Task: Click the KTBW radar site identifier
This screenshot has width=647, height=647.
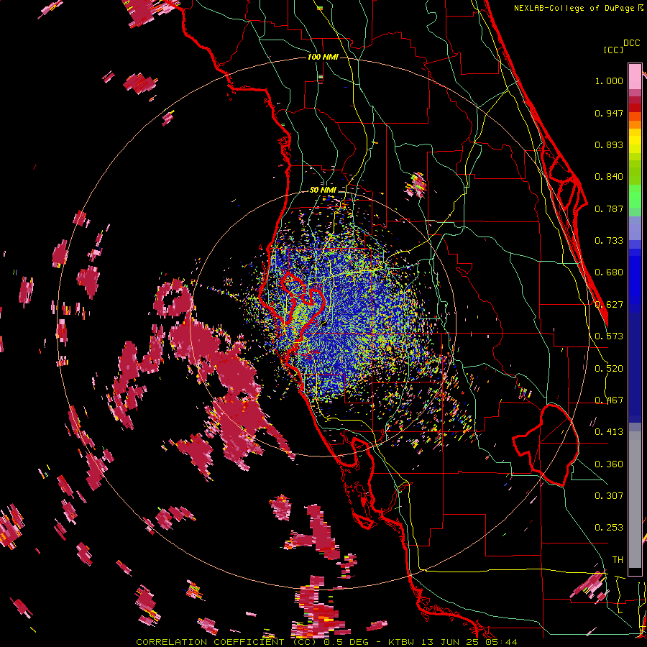Action: 401,642
